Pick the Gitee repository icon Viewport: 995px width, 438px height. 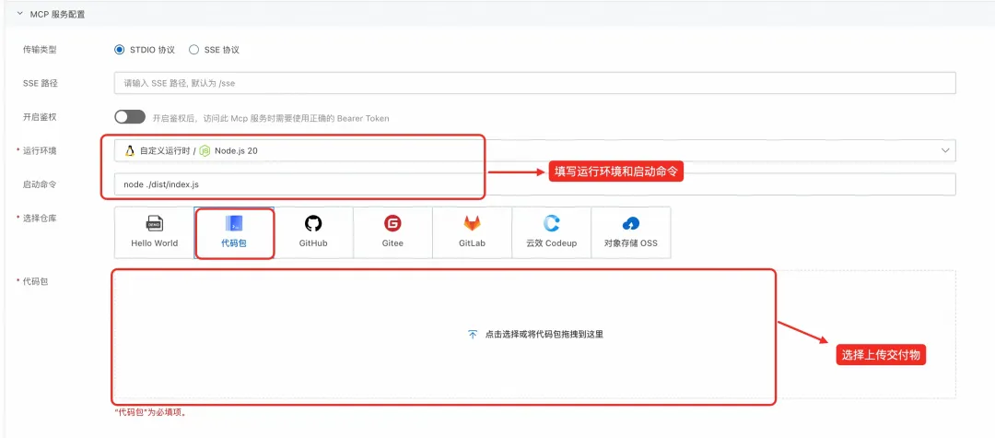click(392, 223)
